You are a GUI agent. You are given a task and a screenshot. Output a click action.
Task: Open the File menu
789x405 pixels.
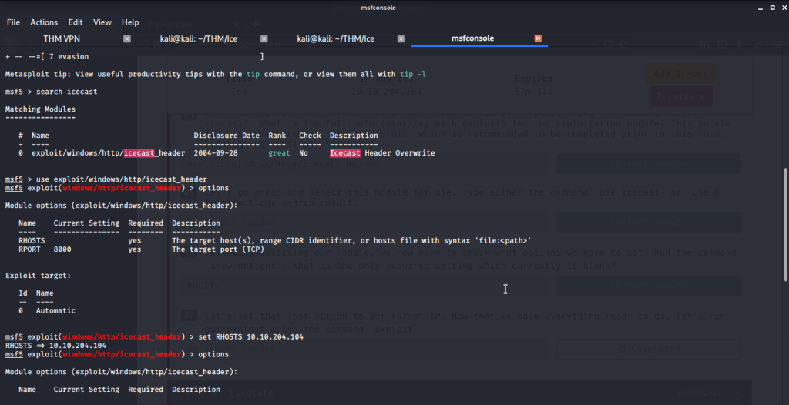(13, 22)
